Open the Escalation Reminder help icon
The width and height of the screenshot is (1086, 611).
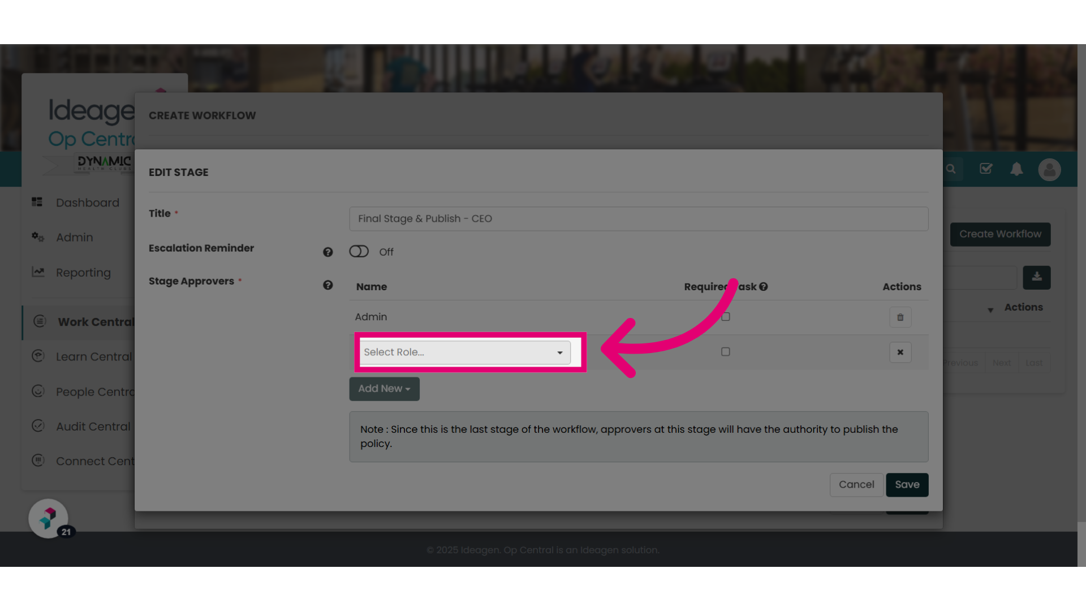pyautogui.click(x=327, y=252)
